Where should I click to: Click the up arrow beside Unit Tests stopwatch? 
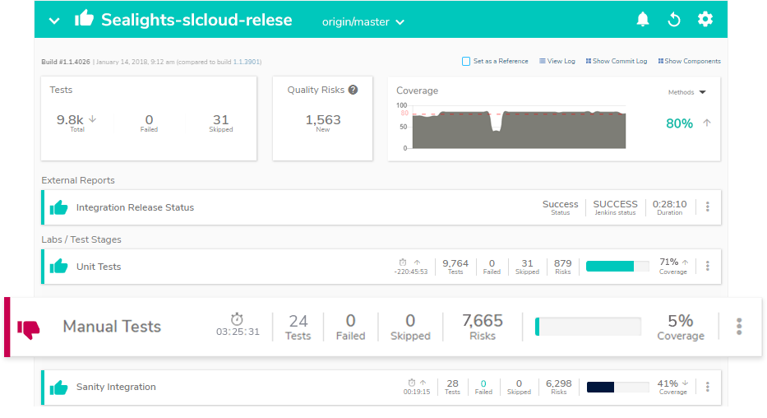click(417, 262)
